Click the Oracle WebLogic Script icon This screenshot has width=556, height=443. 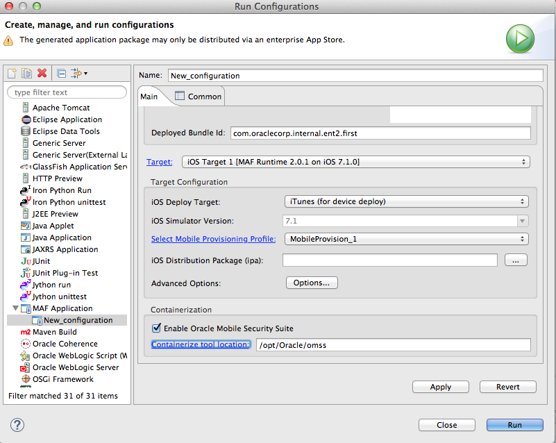pyautogui.click(x=25, y=356)
